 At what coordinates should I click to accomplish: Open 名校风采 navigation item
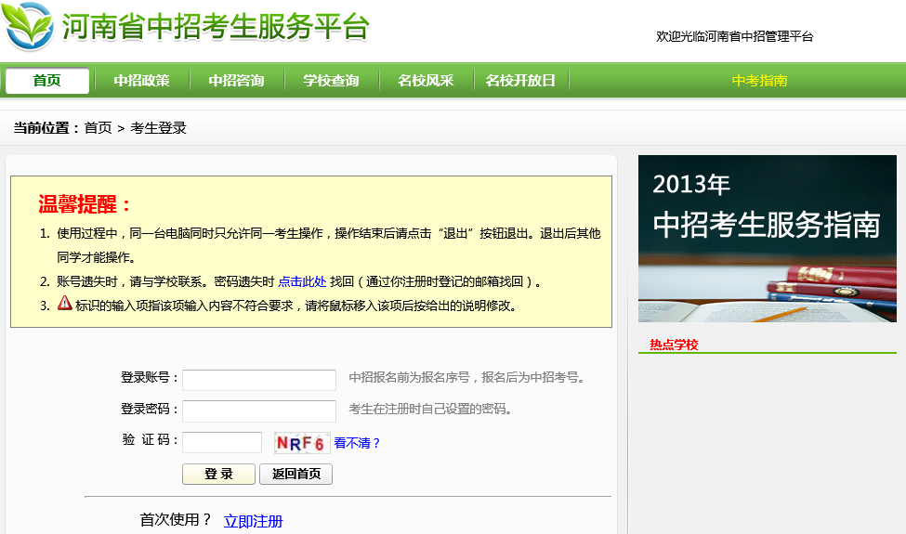tap(426, 81)
